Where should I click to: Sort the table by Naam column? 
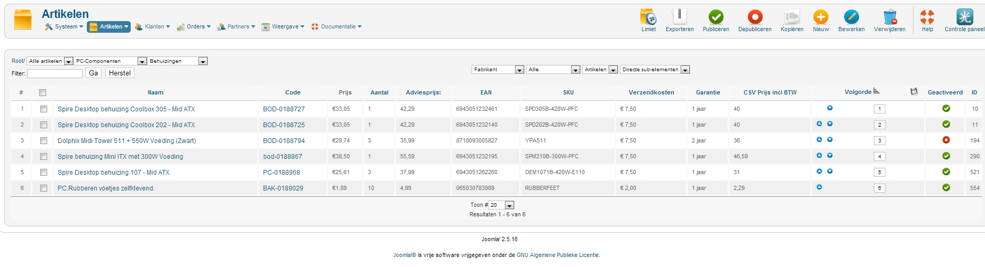155,92
